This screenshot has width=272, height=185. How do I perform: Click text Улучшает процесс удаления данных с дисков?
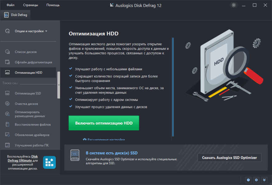tap(111, 107)
